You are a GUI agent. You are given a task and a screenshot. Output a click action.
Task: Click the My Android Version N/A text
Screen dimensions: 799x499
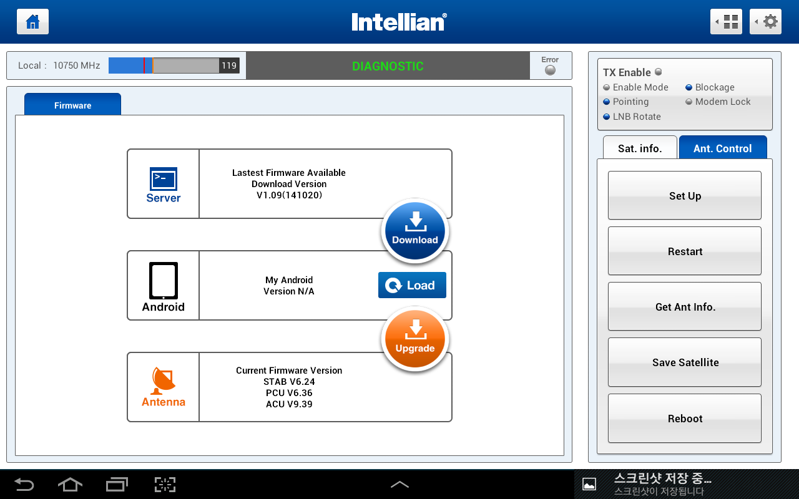tap(289, 286)
